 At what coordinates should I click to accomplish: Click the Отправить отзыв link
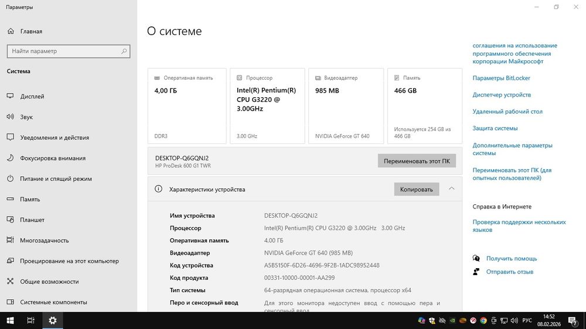509,272
